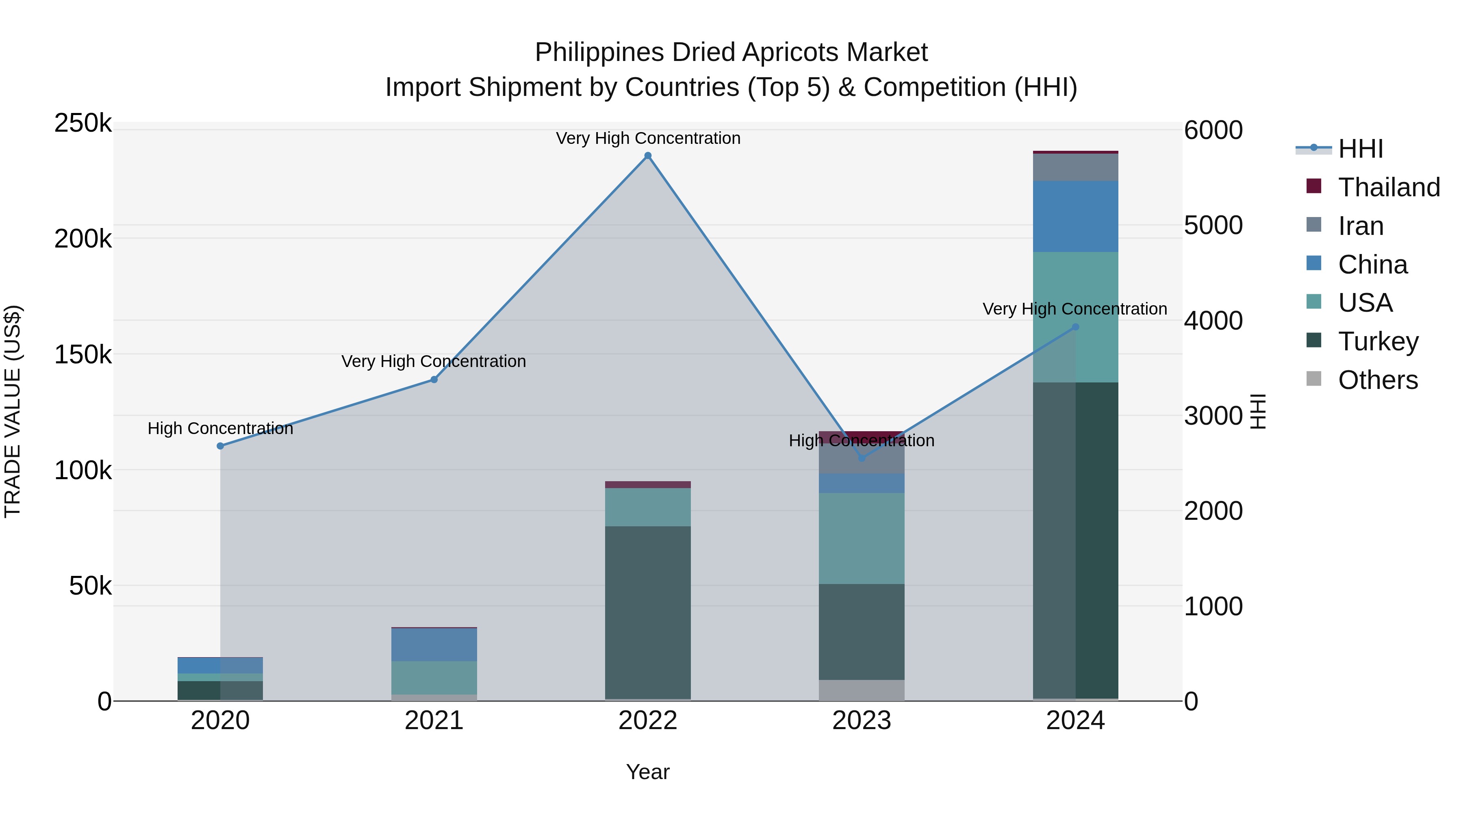Click the China segment of the 2024 bar
This screenshot has width=1463, height=823.
[1075, 216]
